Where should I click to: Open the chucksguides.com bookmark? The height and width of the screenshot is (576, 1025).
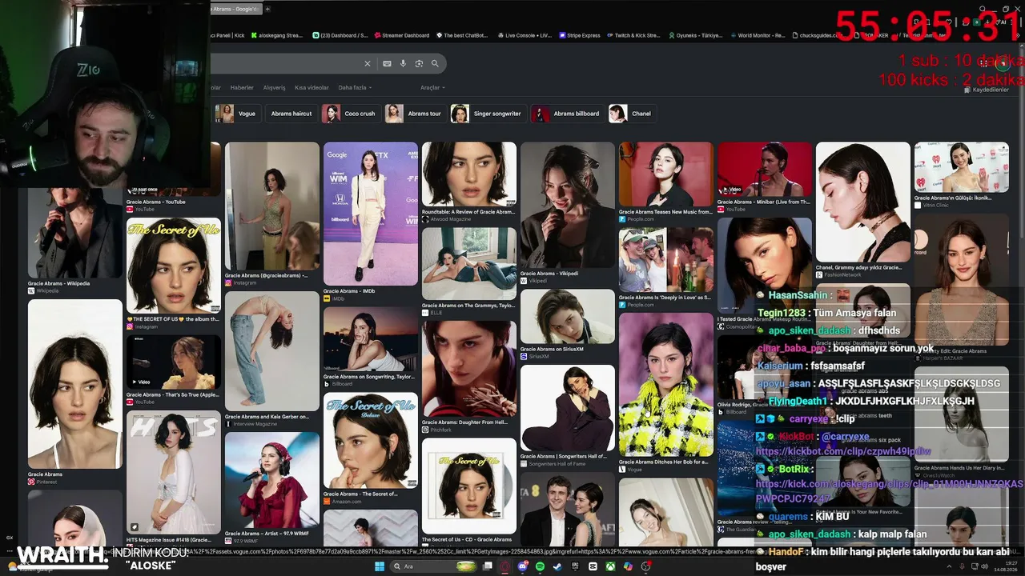click(818, 35)
